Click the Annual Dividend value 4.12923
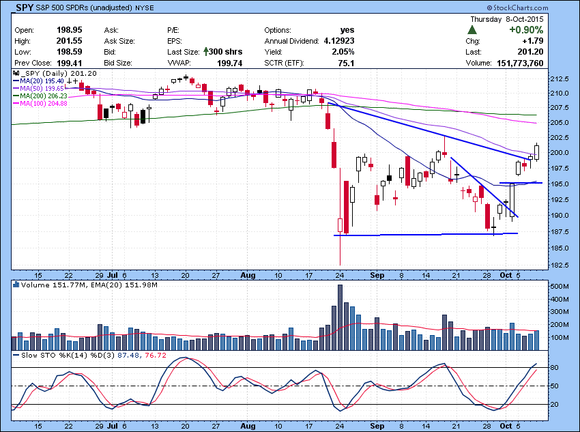Screen dimensions: 580x432 [x=339, y=41]
